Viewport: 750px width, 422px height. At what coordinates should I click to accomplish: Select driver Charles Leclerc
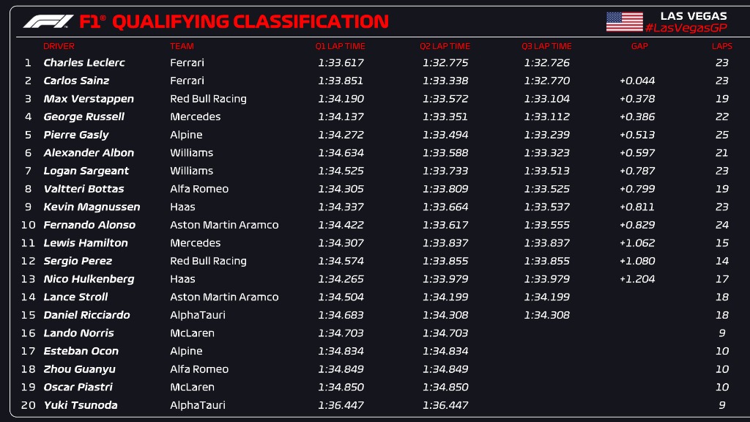84,63
